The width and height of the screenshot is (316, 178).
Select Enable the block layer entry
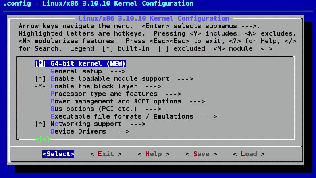pos(98,86)
